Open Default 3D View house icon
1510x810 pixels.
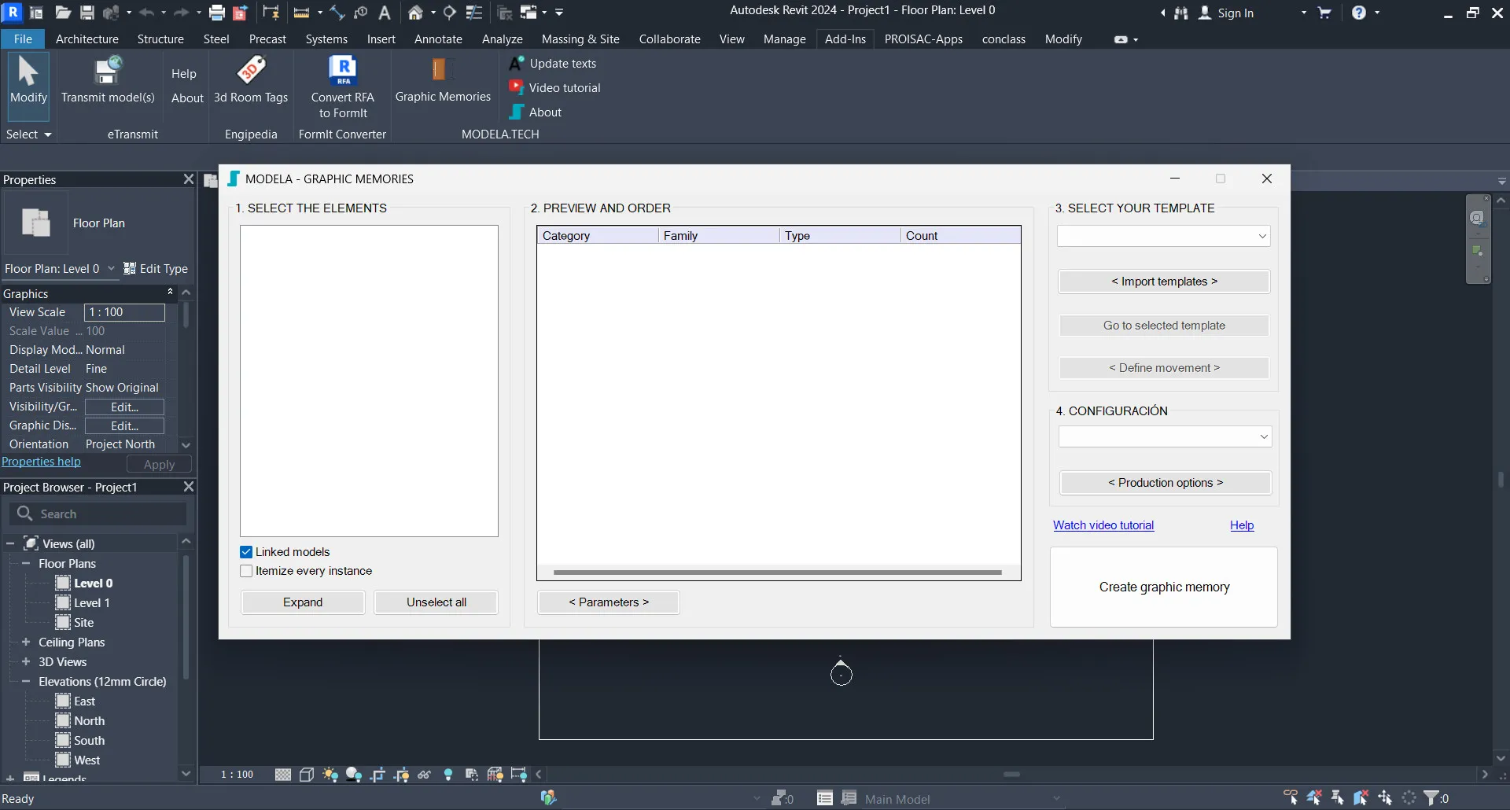point(416,13)
